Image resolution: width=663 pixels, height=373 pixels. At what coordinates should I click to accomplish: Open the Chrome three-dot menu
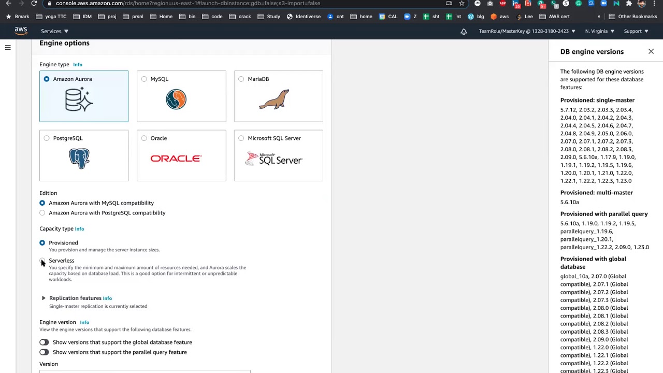click(655, 3)
